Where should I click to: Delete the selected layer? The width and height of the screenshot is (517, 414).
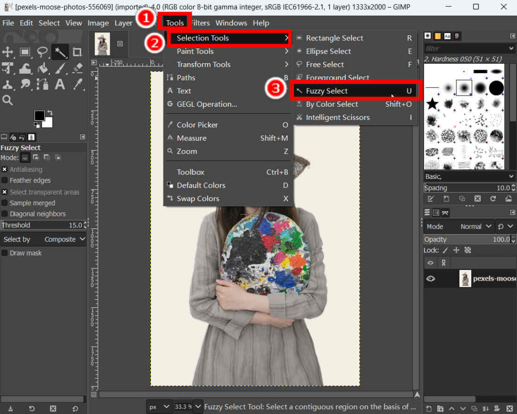click(x=509, y=408)
